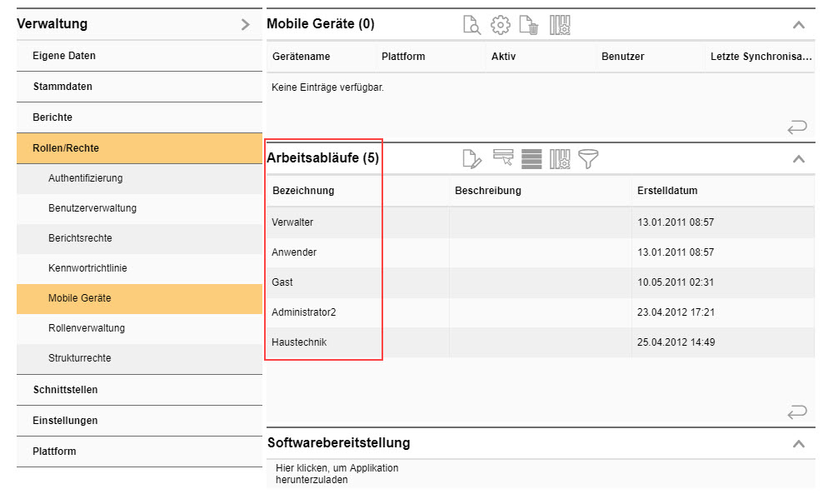Open Authentifizierung submenu entry
The width and height of the screenshot is (833, 494).
(139, 178)
